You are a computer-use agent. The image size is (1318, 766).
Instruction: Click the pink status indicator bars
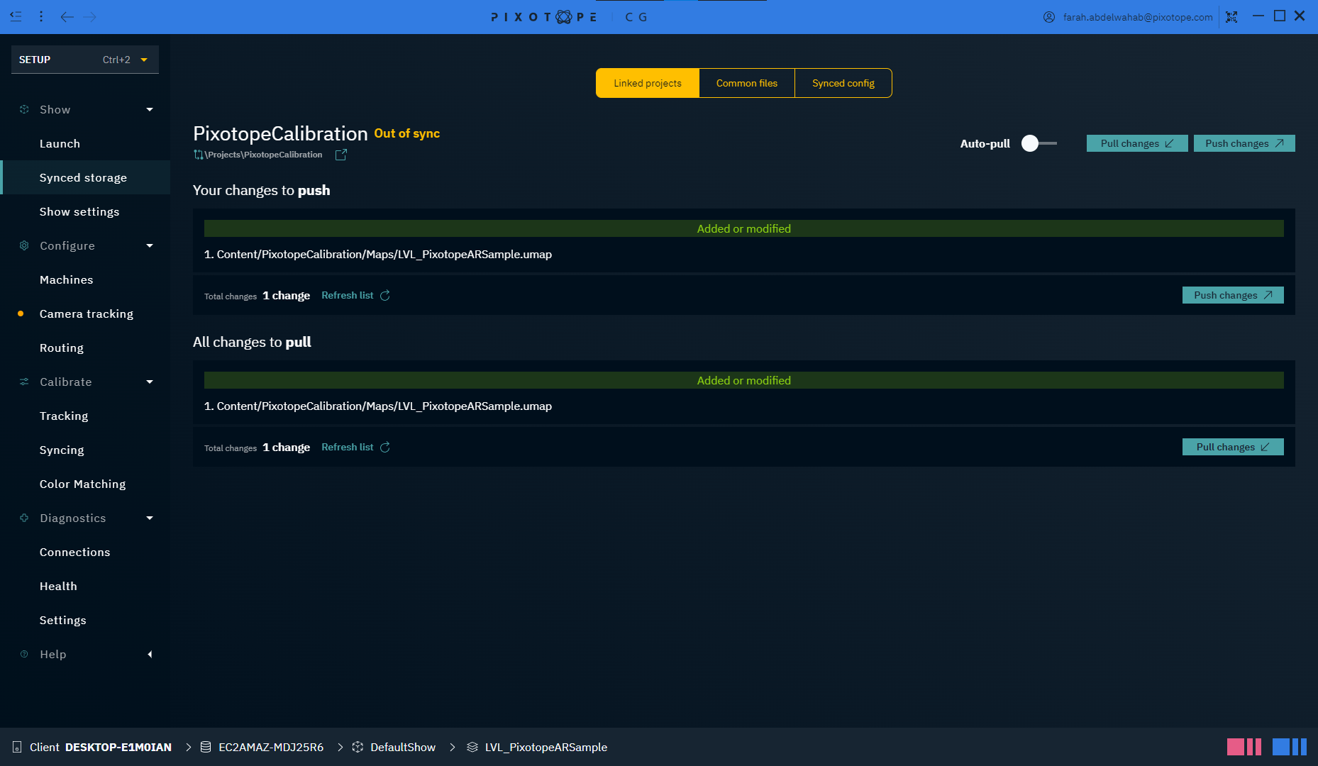click(x=1244, y=747)
